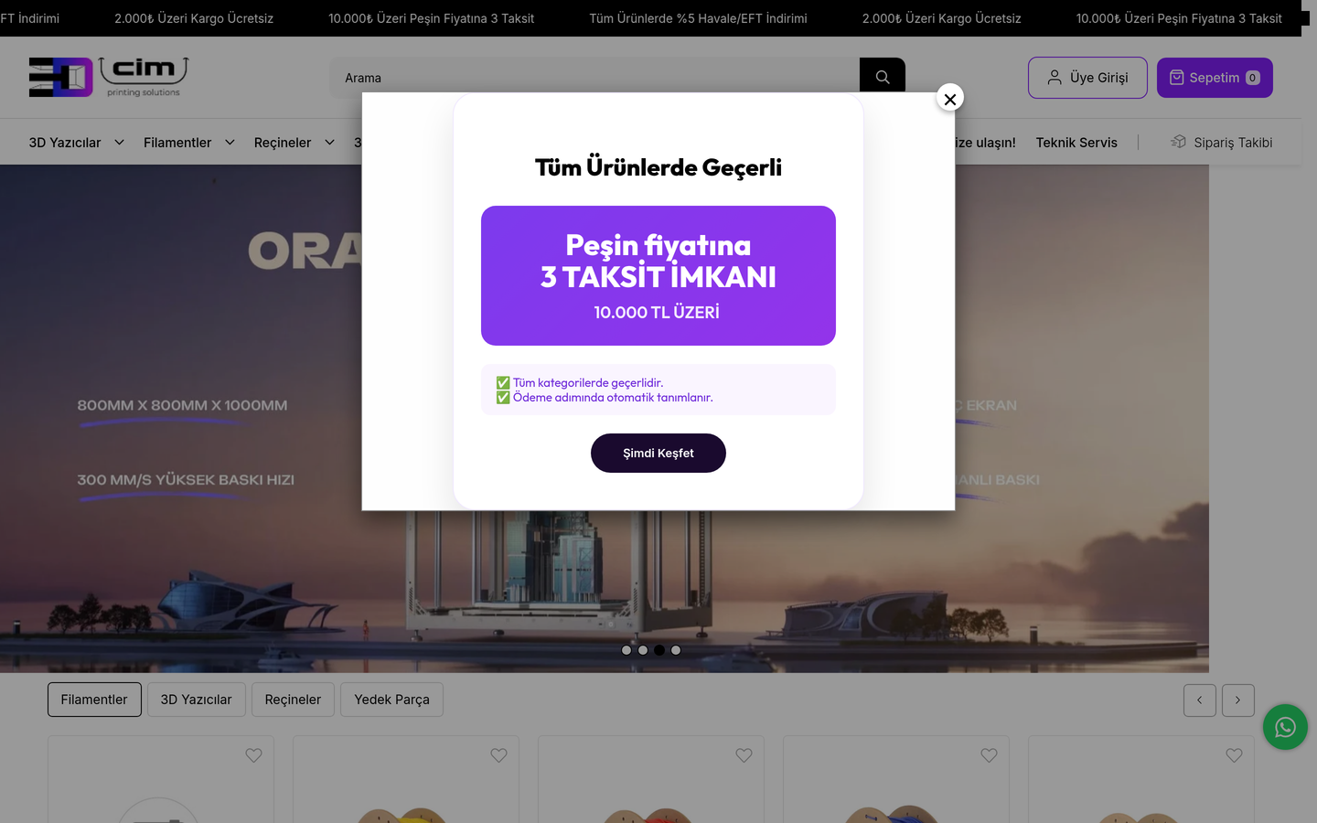
Task: Click the search magnifier icon
Action: click(883, 78)
